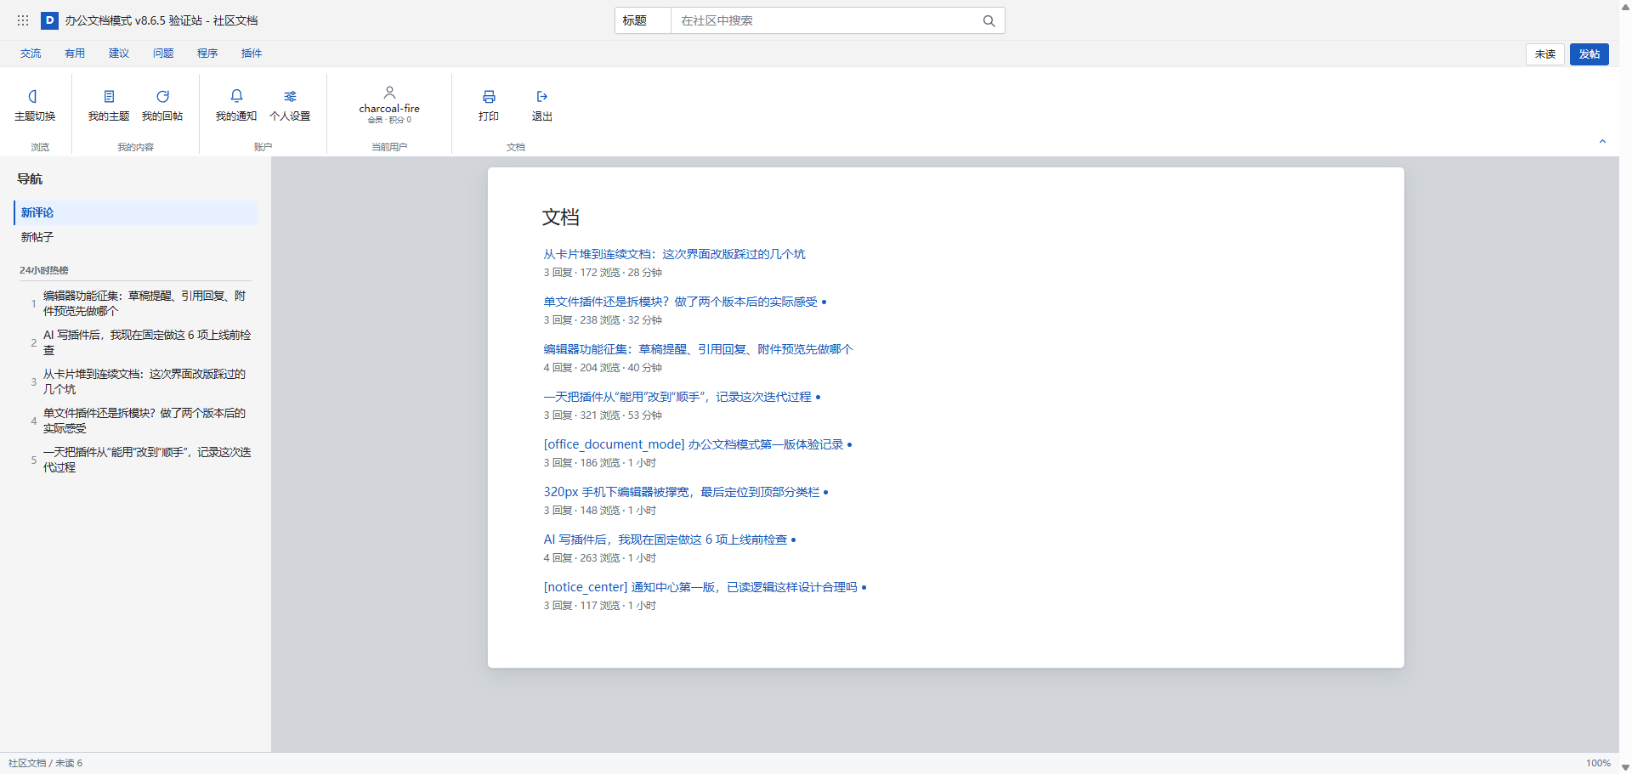Click the blue 发帖 button
Screen dimensions: 1632x774
(1589, 54)
